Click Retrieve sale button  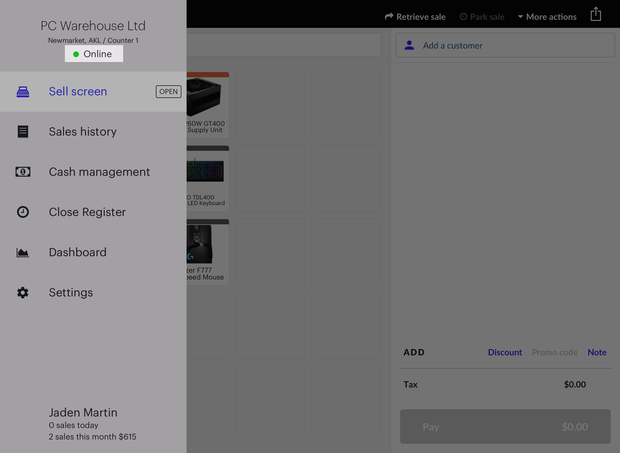pyautogui.click(x=415, y=17)
